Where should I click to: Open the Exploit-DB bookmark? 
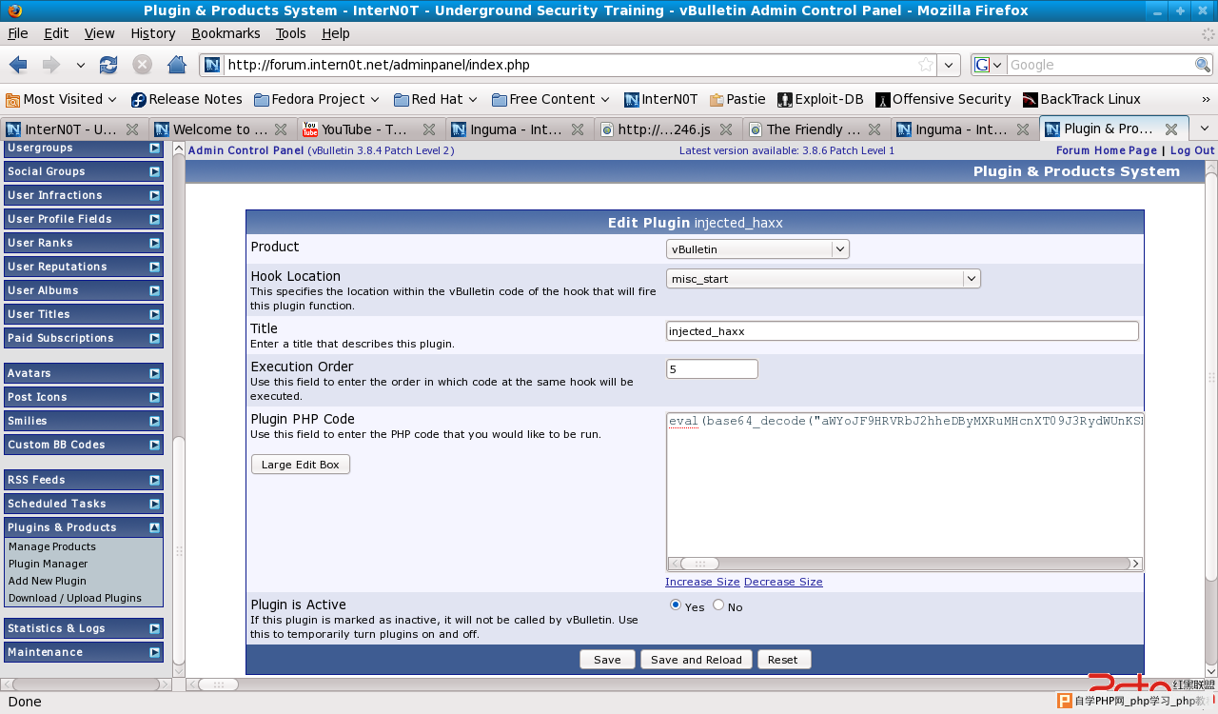pos(820,99)
